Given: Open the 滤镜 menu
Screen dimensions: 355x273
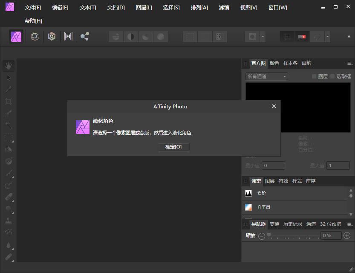Looking at the screenshot, I should pyautogui.click(x=224, y=7).
